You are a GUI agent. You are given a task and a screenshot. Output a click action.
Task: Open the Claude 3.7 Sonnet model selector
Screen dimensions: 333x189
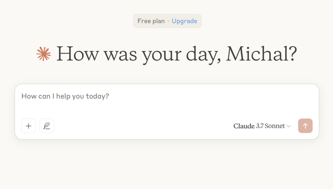pos(262,126)
